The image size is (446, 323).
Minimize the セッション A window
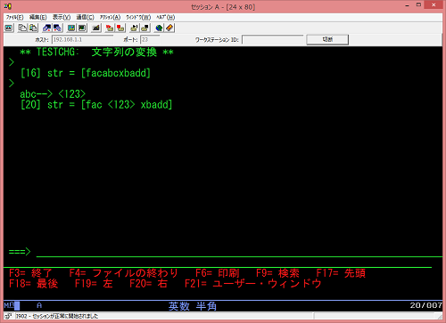(407, 4)
